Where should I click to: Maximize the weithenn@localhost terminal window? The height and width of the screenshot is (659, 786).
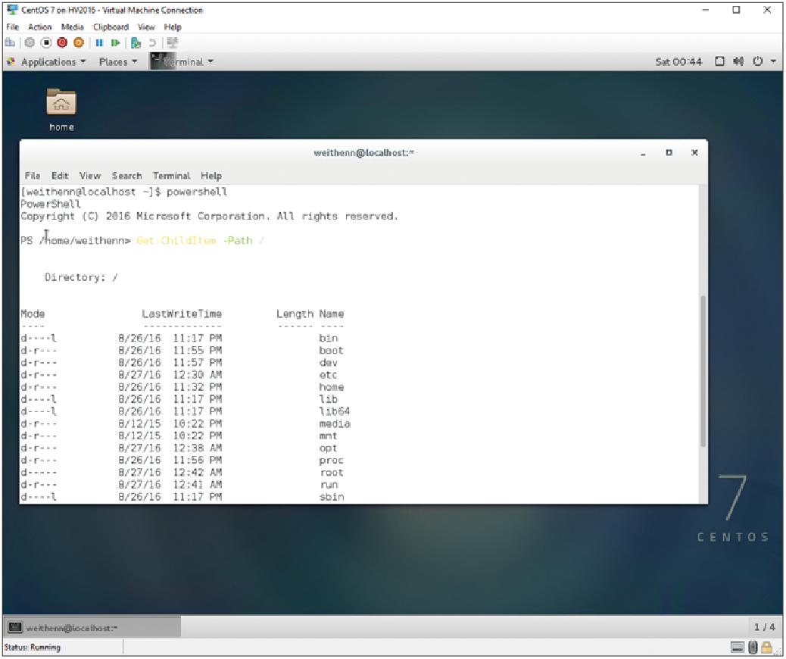coord(669,152)
